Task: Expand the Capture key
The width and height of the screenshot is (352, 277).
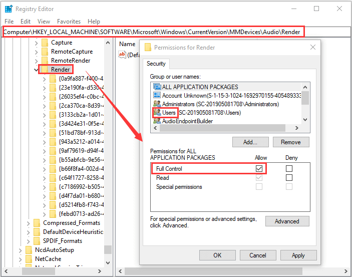Action: [x=37, y=43]
